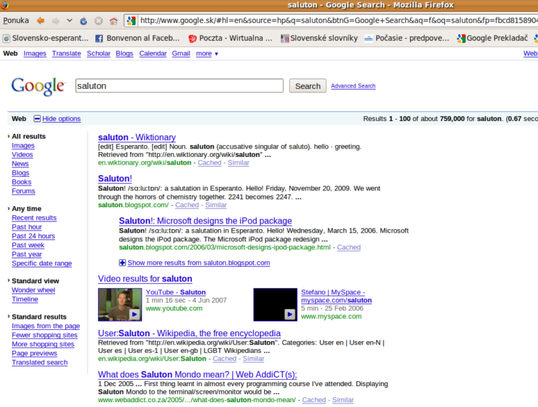Switch to Wonder wheel view
The width and height of the screenshot is (538, 407).
[x=34, y=290]
